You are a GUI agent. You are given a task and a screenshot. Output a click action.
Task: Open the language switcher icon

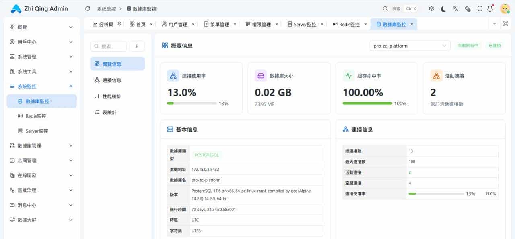click(x=455, y=8)
